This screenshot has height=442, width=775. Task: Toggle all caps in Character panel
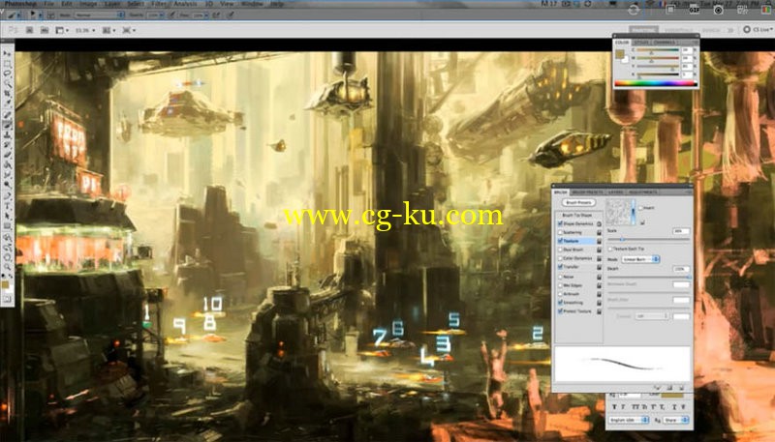(x=635, y=407)
